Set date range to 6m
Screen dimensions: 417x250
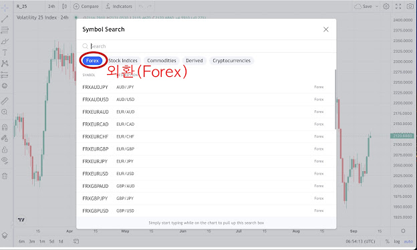pos(21,241)
